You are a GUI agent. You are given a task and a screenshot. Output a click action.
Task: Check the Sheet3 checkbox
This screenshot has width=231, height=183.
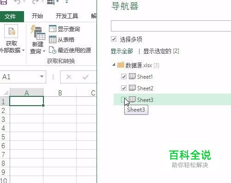point(124,100)
